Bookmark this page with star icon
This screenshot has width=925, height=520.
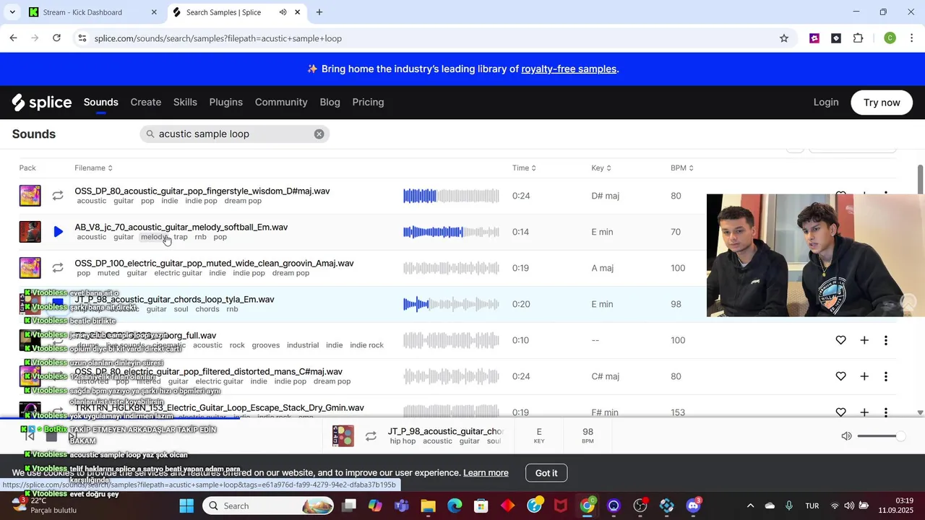(x=784, y=38)
